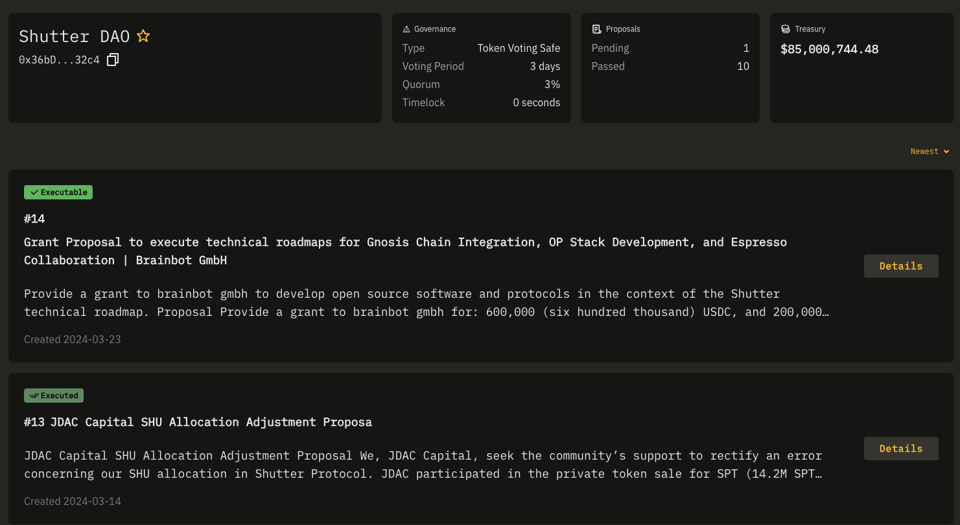Click the Created 2024-03-14 date
This screenshot has height=525, width=960.
coord(73,501)
